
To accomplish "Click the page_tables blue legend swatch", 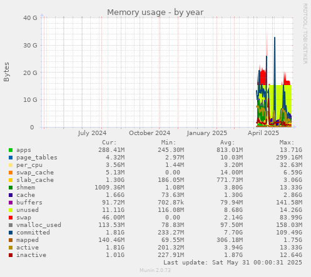I will [11, 158].
